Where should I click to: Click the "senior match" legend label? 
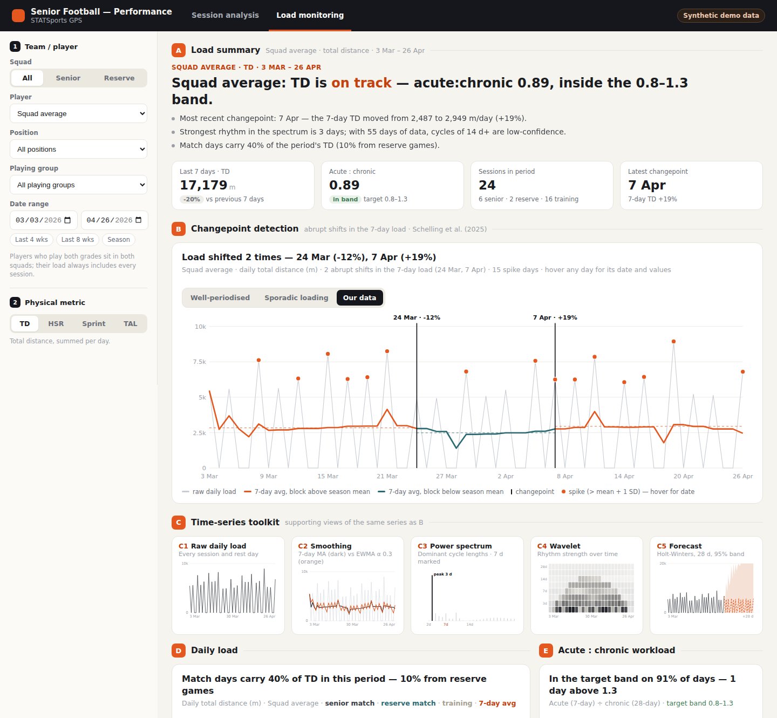350,703
